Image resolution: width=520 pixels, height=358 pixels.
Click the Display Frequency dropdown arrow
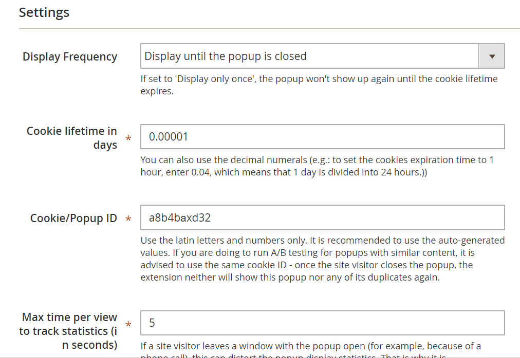(492, 56)
